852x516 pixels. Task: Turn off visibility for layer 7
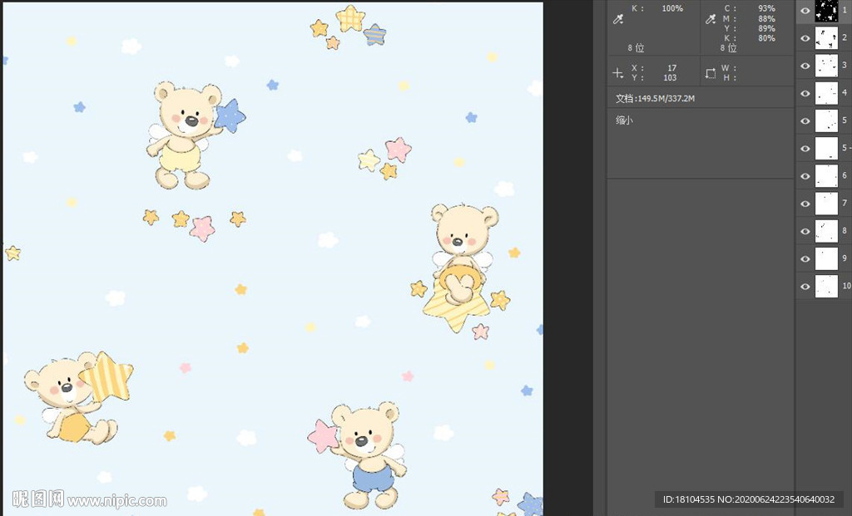[x=805, y=204]
